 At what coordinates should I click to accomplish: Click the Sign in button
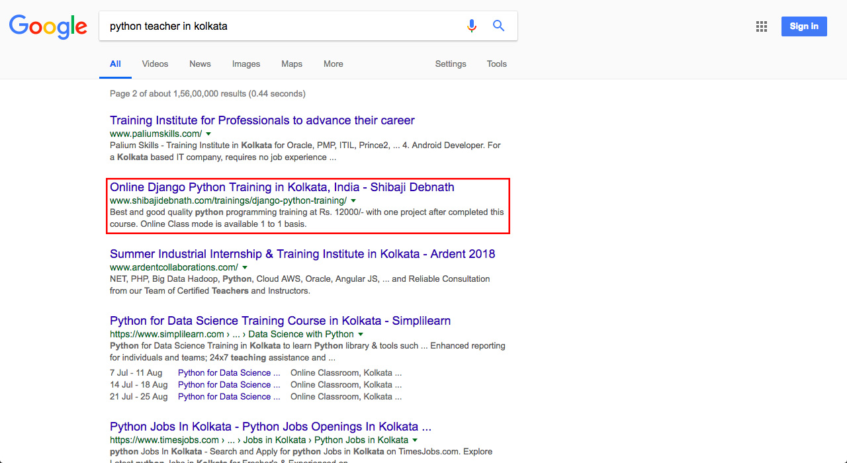pos(804,26)
